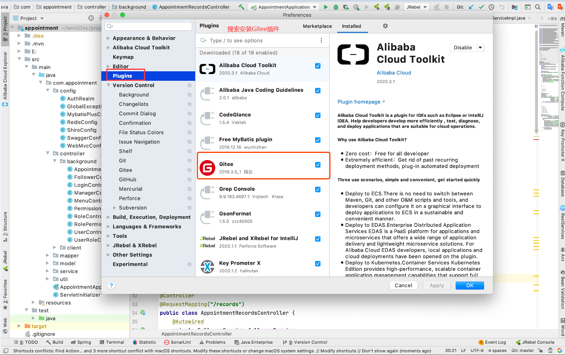Run with JRebel rocket icon
The image size is (565, 355).
click(377, 7)
